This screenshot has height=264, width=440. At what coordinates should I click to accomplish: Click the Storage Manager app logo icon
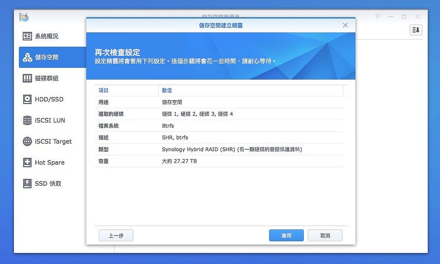[x=24, y=17]
